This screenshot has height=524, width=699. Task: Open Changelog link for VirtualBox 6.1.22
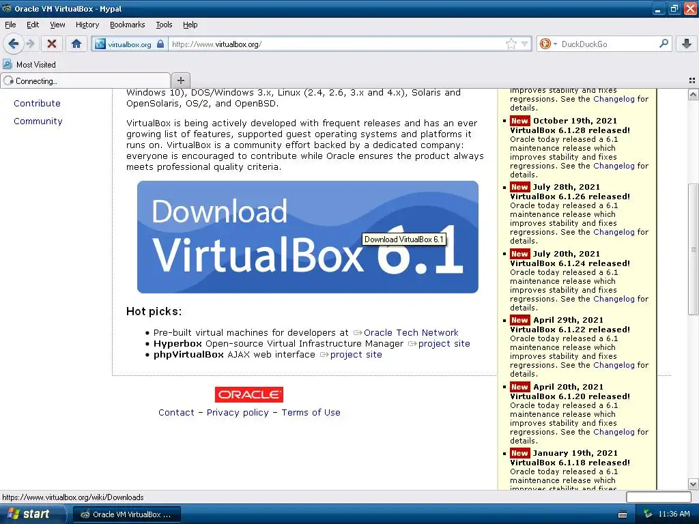tap(614, 365)
